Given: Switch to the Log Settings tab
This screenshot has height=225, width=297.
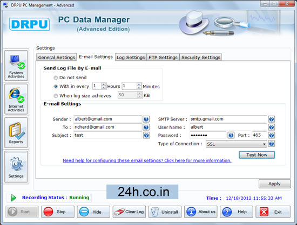Looking at the screenshot, I should 131,58.
